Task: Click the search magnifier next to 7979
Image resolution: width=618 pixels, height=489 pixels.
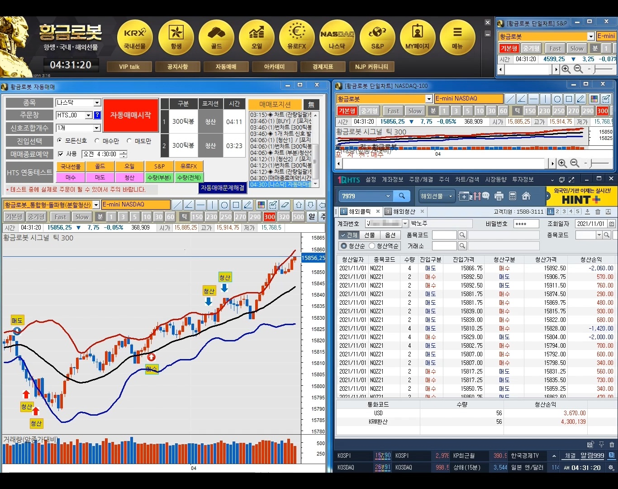Action: (402, 196)
